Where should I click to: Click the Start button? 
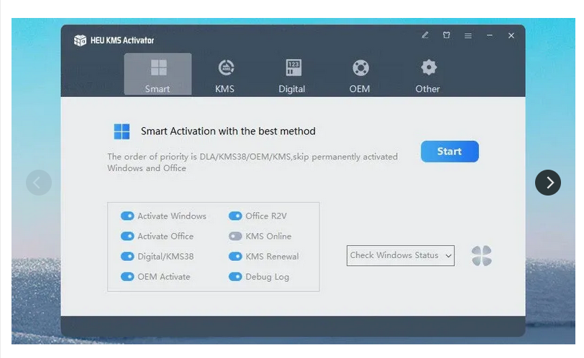(x=450, y=152)
